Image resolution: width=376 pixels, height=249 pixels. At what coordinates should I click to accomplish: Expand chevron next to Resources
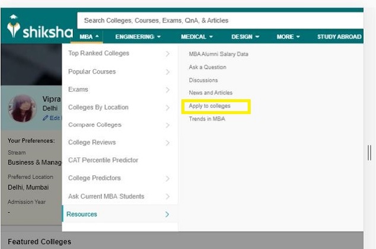[x=167, y=215]
